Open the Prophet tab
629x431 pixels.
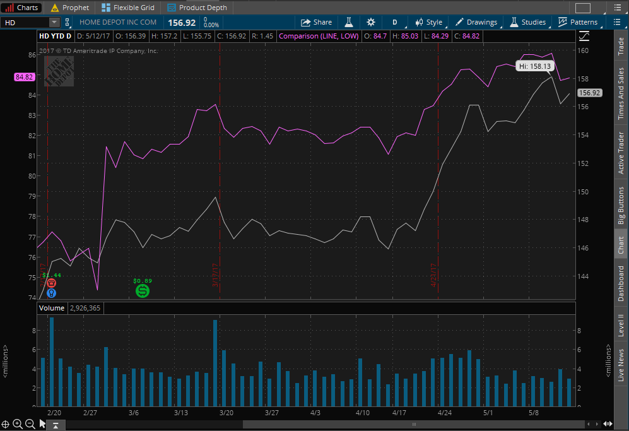click(x=70, y=7)
